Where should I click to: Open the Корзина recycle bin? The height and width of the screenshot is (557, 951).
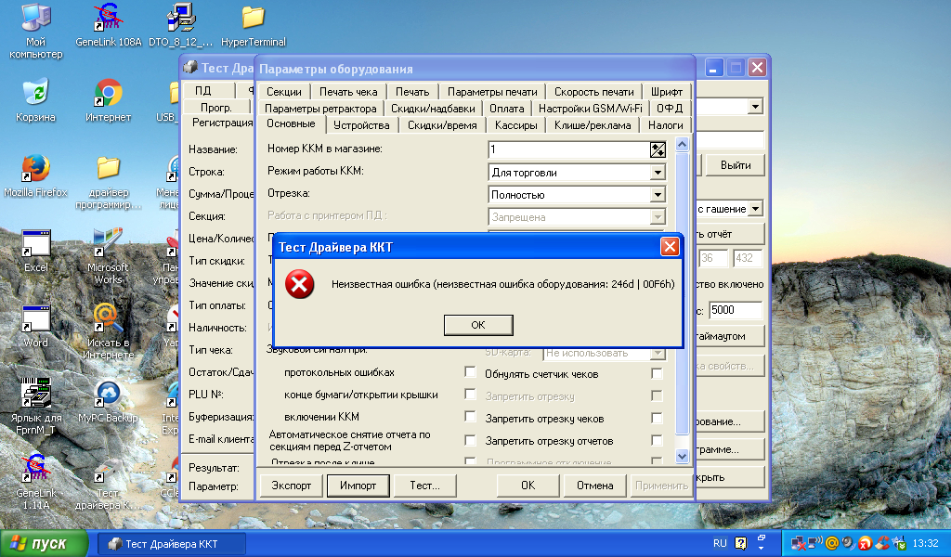coord(35,95)
